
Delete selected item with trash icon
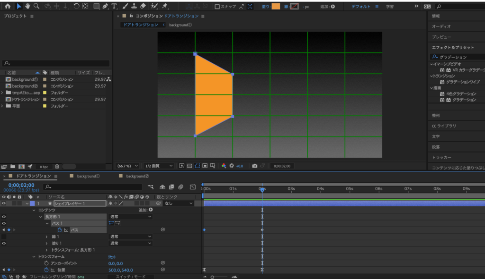[x=57, y=167]
